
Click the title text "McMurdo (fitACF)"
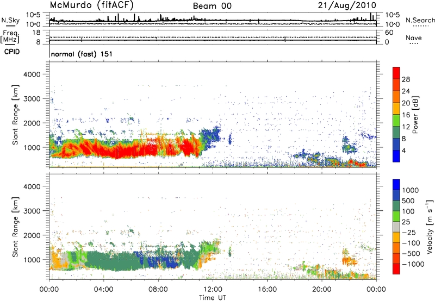click(91, 5)
